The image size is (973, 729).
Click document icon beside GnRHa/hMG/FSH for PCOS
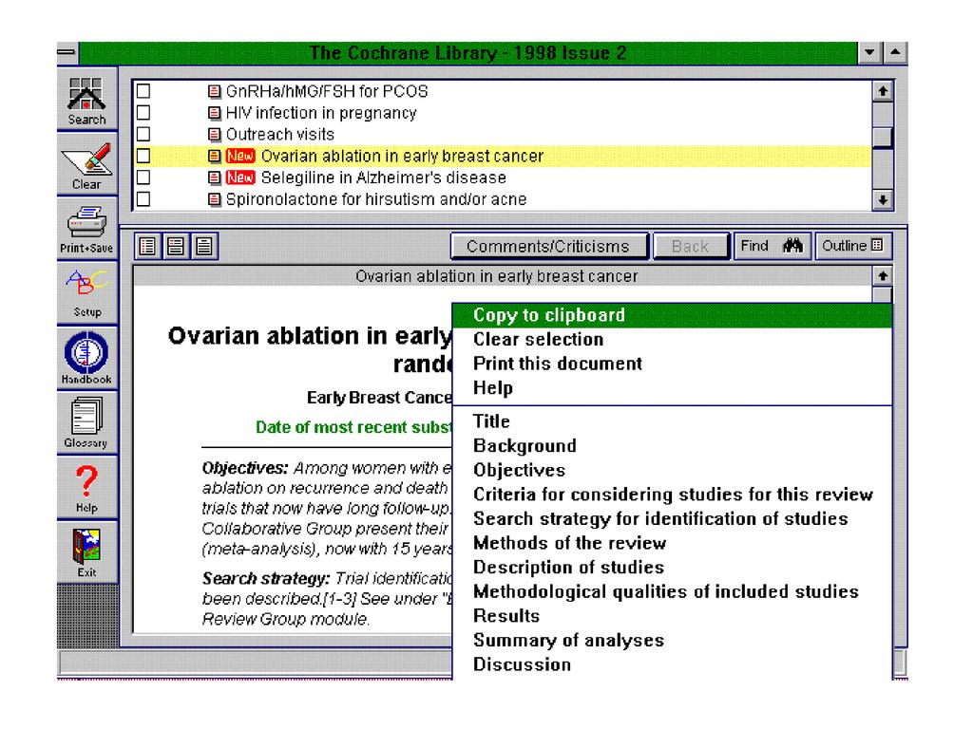pos(214,92)
